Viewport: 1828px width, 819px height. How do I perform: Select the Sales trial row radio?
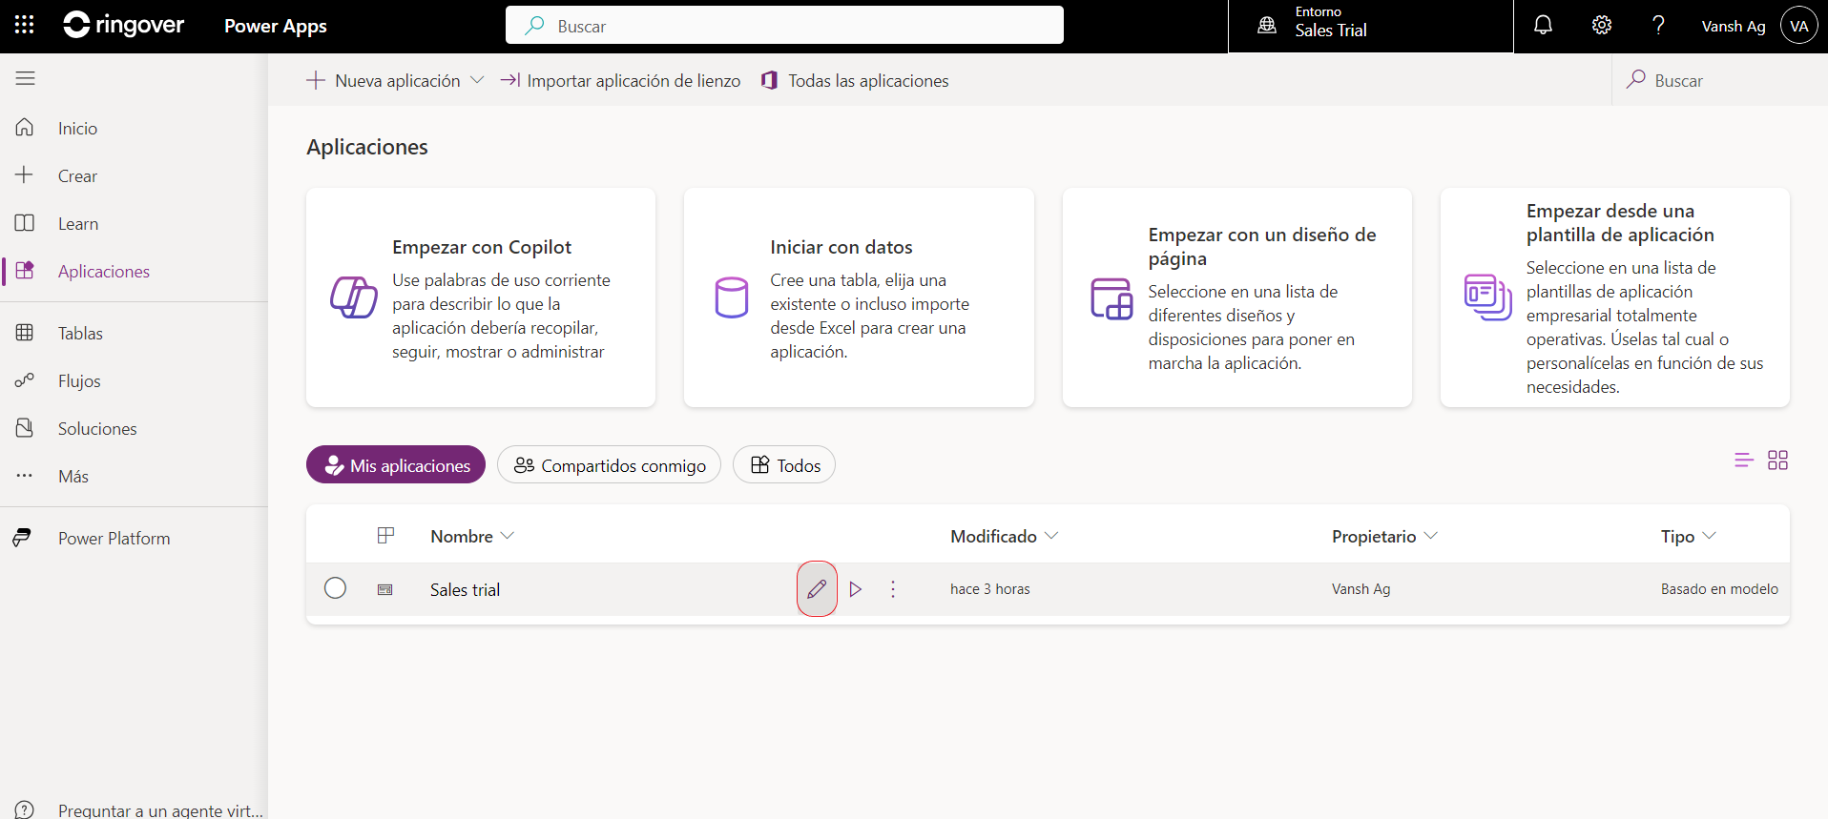(x=335, y=588)
